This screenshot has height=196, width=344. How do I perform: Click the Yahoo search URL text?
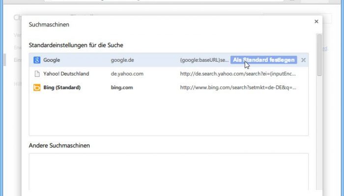(238, 73)
